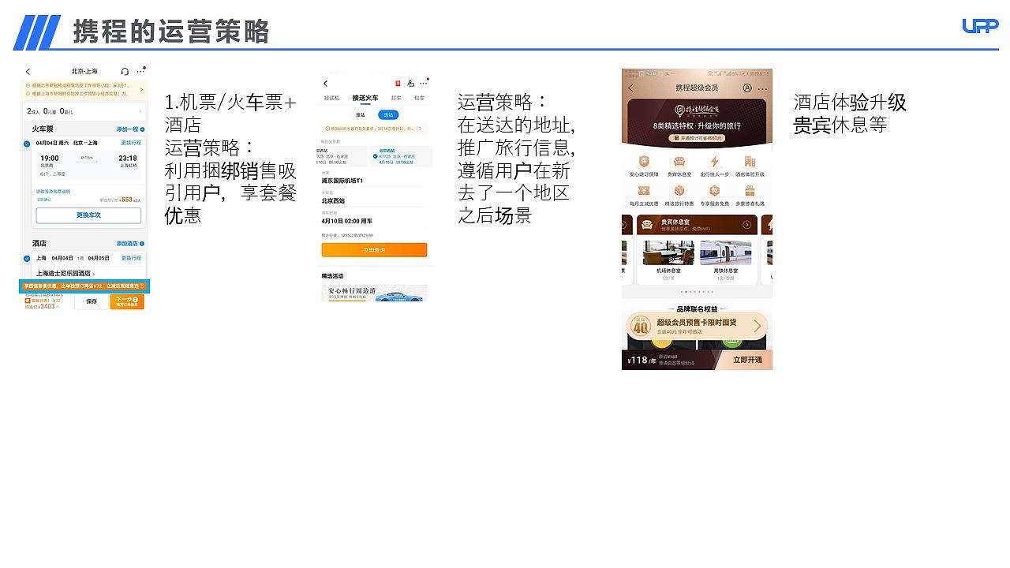Open customer service headset icon
This screenshot has height=568, width=1010.
(x=125, y=72)
